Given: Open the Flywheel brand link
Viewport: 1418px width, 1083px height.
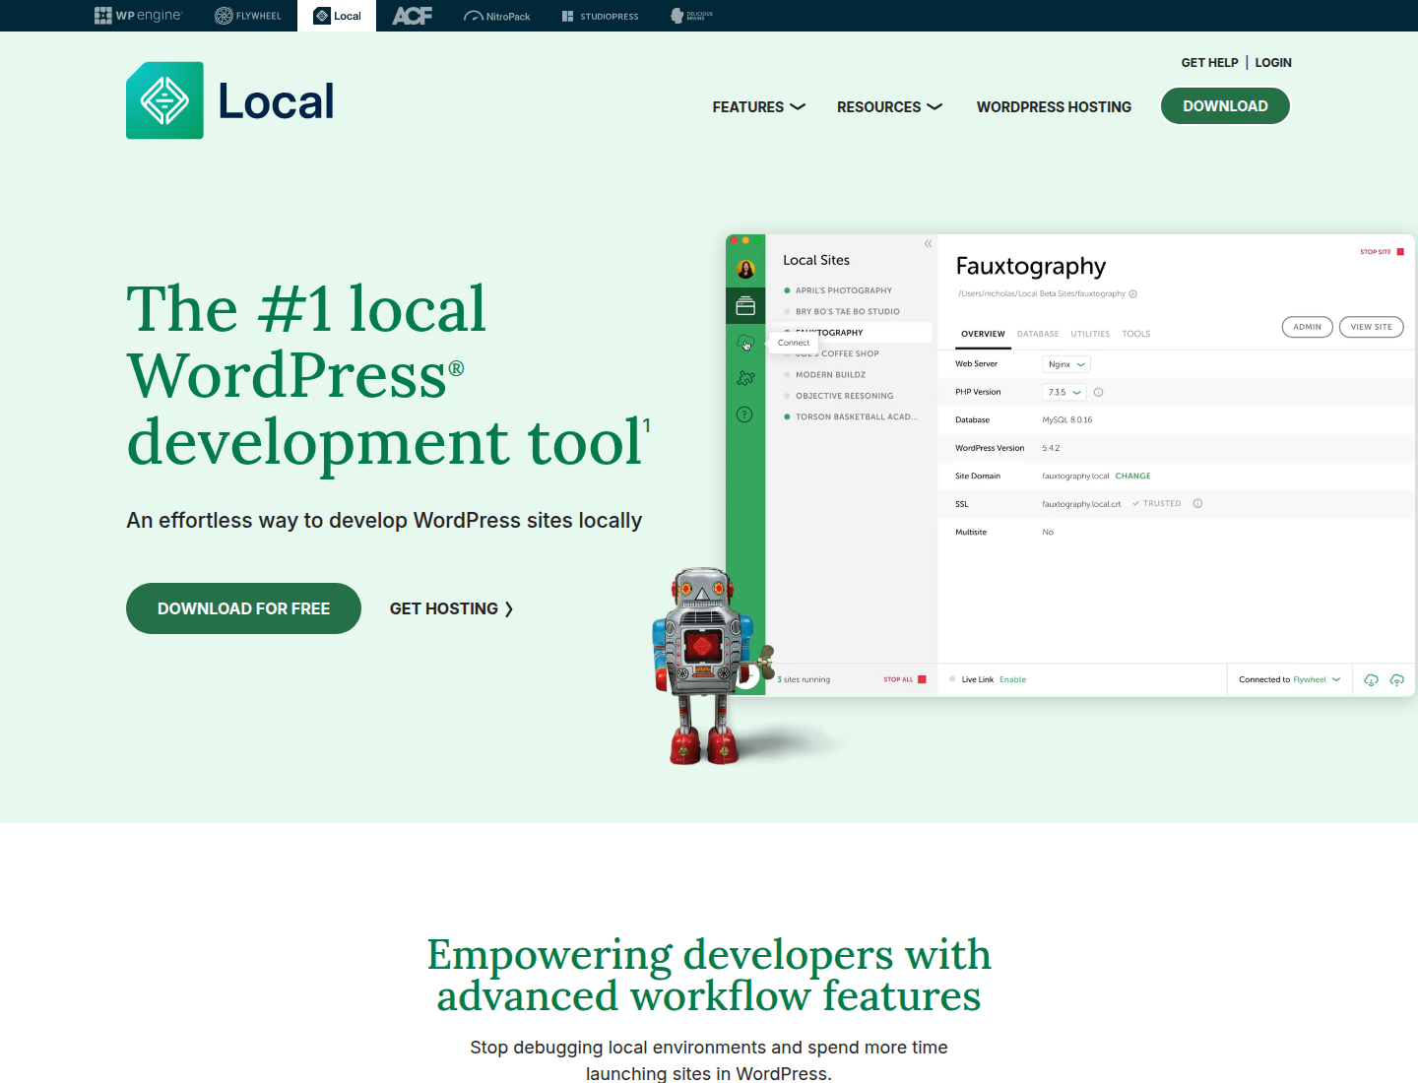Looking at the screenshot, I should pos(248,16).
